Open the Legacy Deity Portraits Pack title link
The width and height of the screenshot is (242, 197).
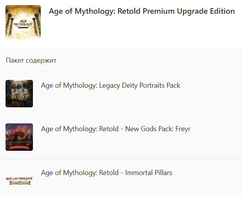pyautogui.click(x=111, y=85)
